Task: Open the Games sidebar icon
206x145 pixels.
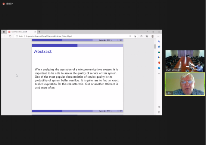Action: tap(159, 58)
